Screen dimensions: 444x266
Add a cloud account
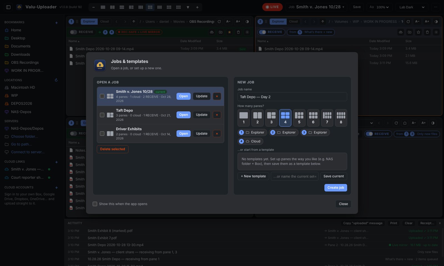point(56,188)
